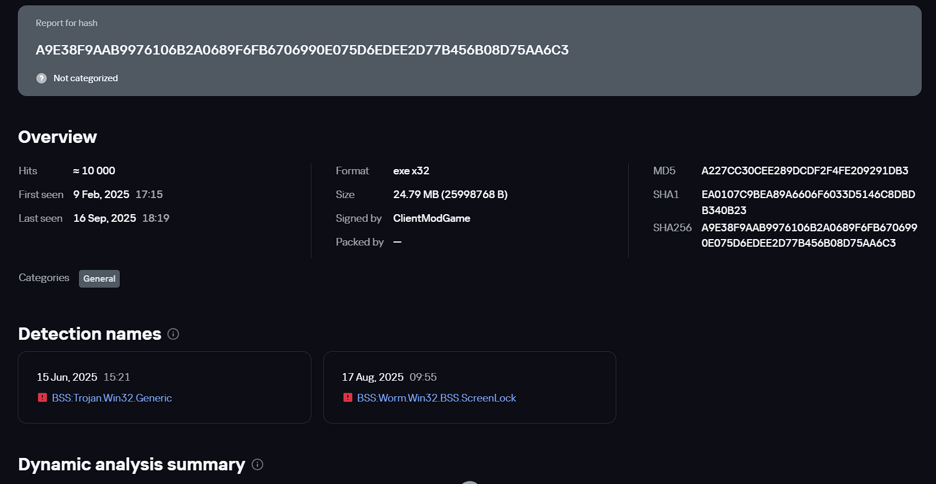The image size is (936, 484).
Task: Click the ClientModGame signer name
Action: click(x=431, y=218)
